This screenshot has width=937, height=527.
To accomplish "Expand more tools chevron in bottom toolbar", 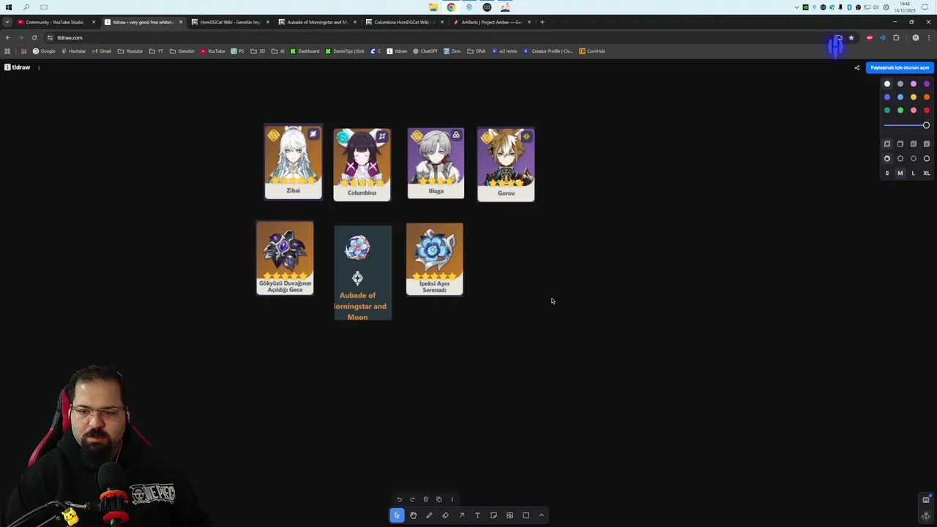I will 541,515.
